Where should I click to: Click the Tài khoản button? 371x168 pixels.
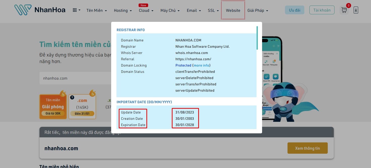click(322, 10)
